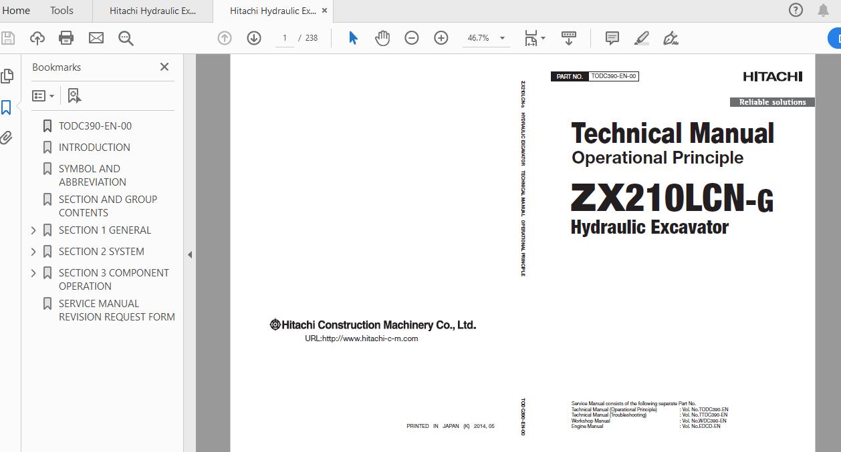The image size is (841, 452).
Task: Go to next page arrow
Action: pyautogui.click(x=254, y=38)
